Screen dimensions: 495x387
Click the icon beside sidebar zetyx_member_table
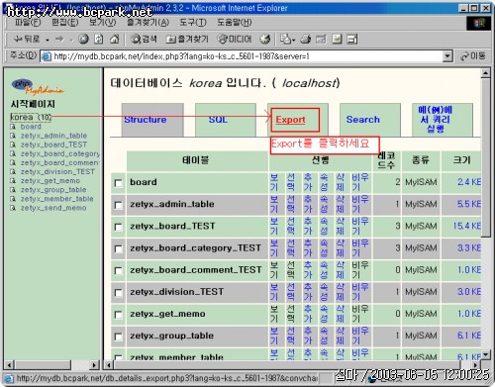point(13,199)
